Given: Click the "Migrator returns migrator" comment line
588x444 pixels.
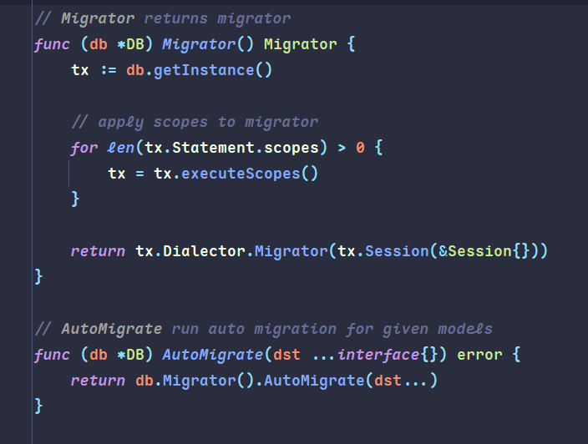Looking at the screenshot, I should 162,18.
